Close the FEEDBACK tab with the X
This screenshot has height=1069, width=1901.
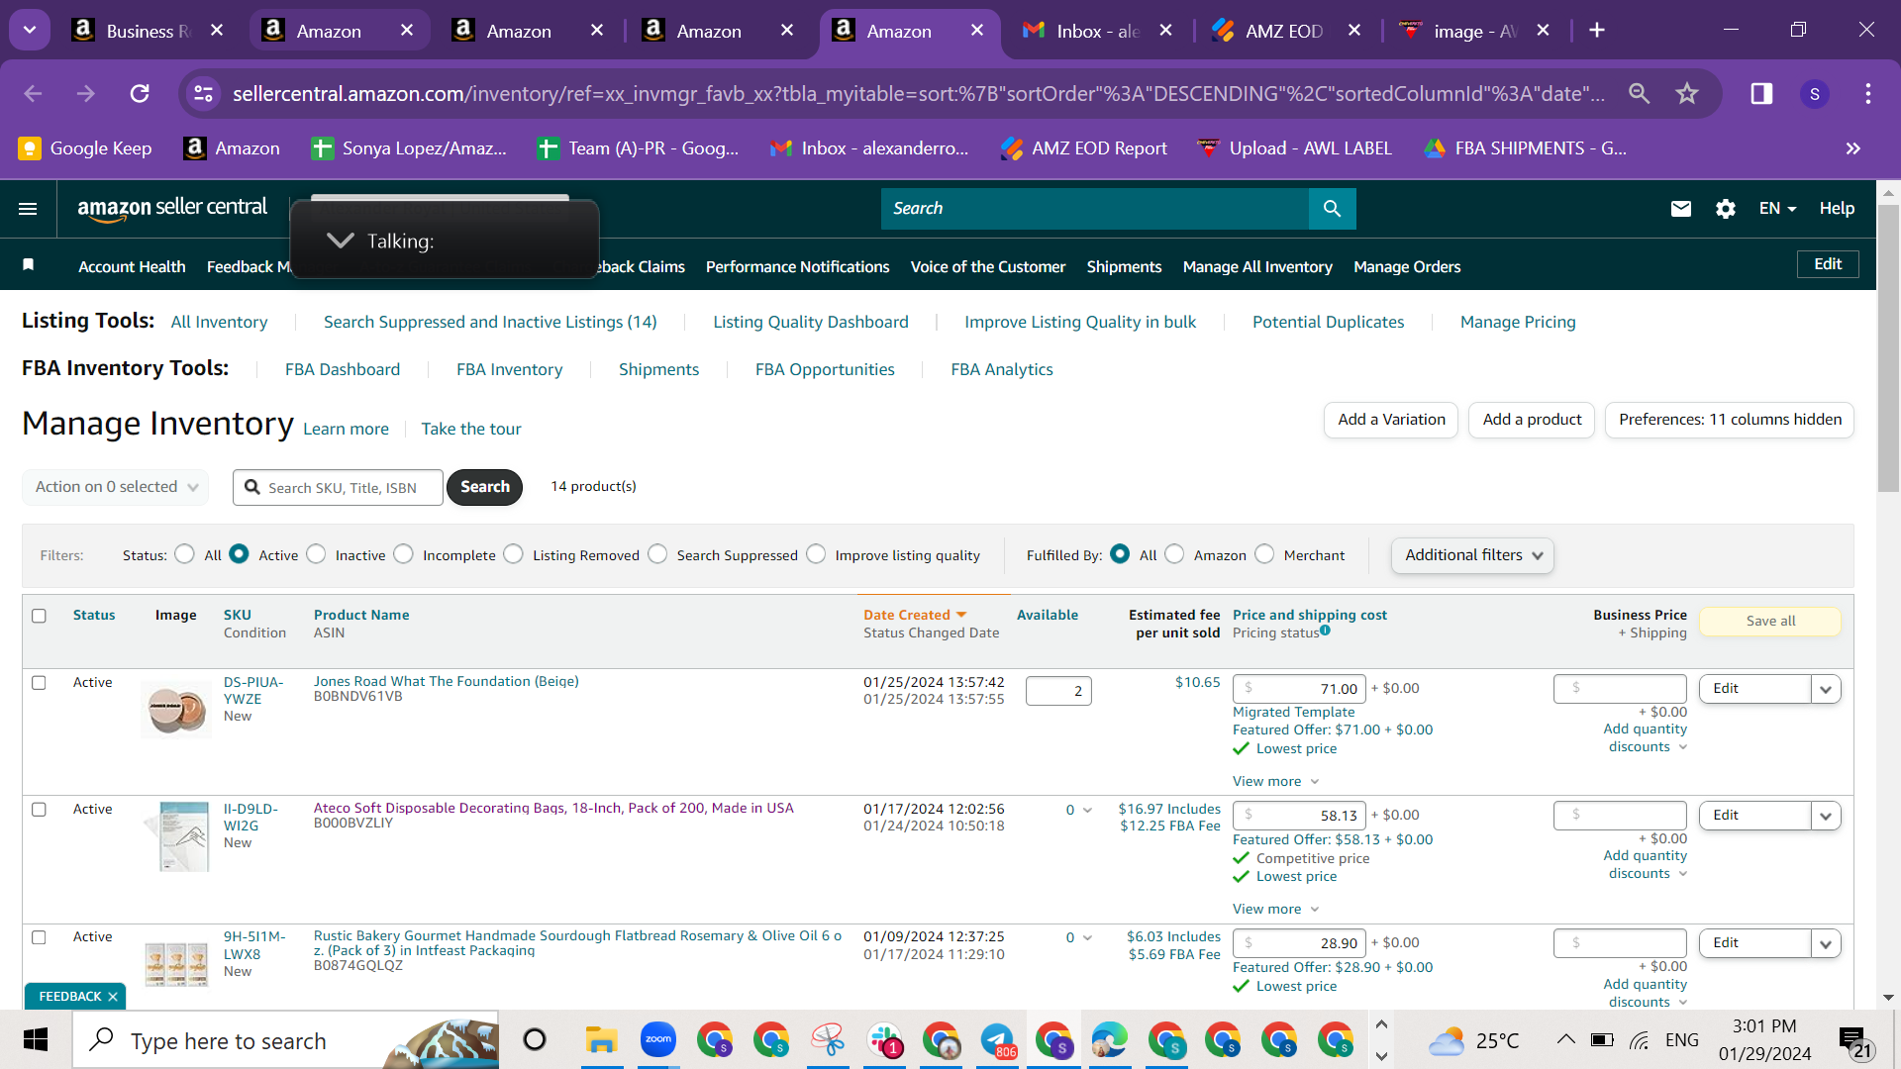point(113,997)
